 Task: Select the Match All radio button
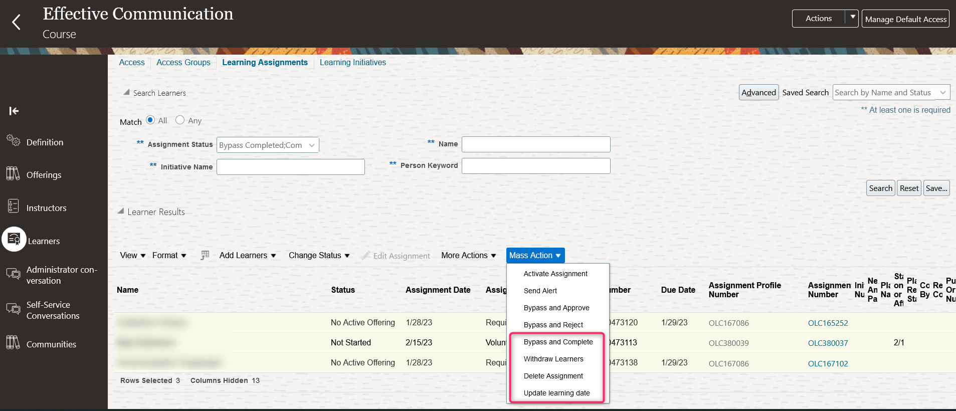[150, 120]
